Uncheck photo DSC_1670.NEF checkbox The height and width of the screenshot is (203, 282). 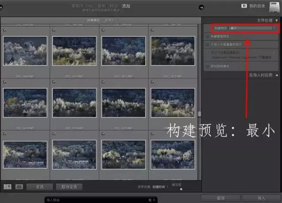[54, 30]
